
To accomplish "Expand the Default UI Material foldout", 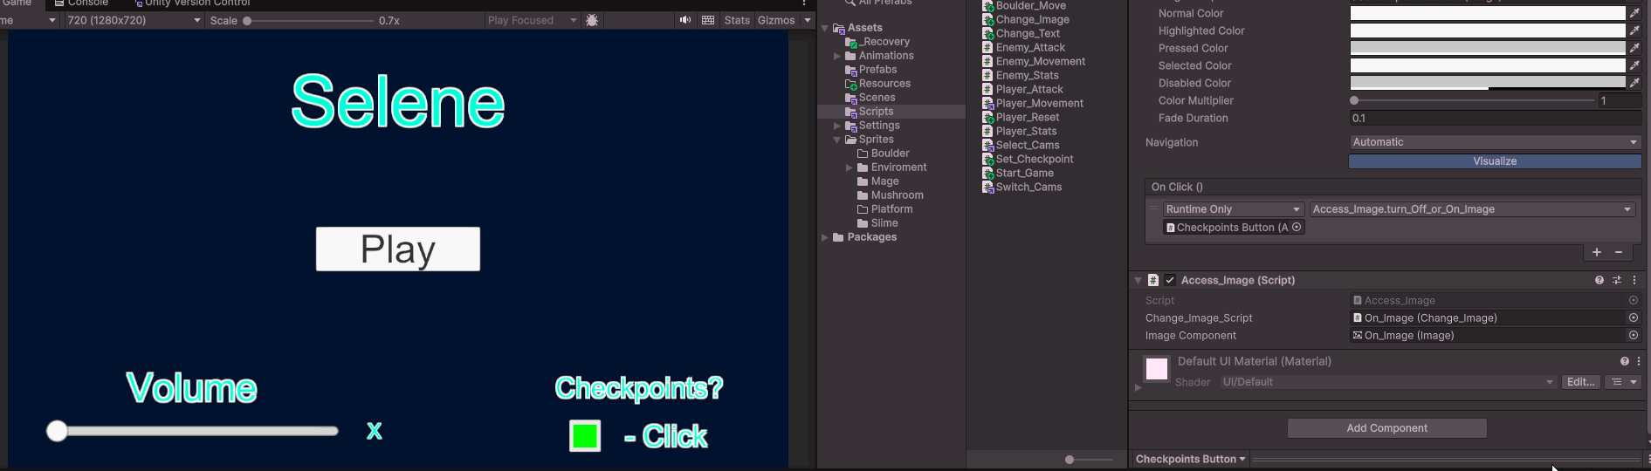I will [1138, 387].
